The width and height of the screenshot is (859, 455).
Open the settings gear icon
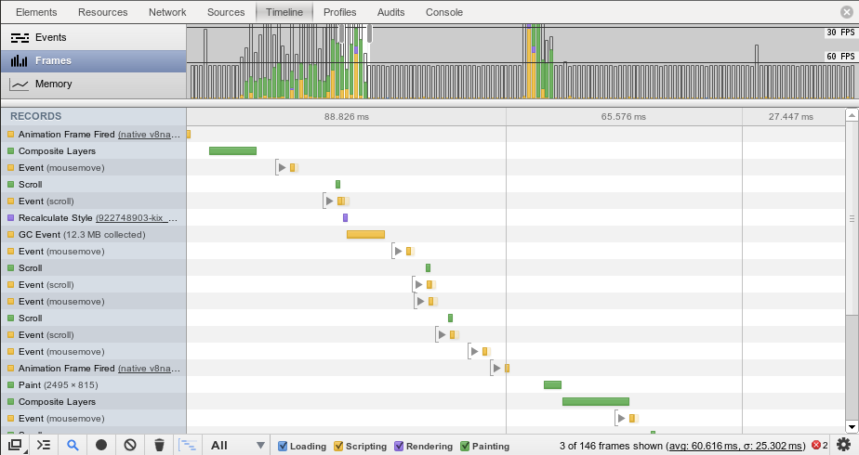click(844, 444)
